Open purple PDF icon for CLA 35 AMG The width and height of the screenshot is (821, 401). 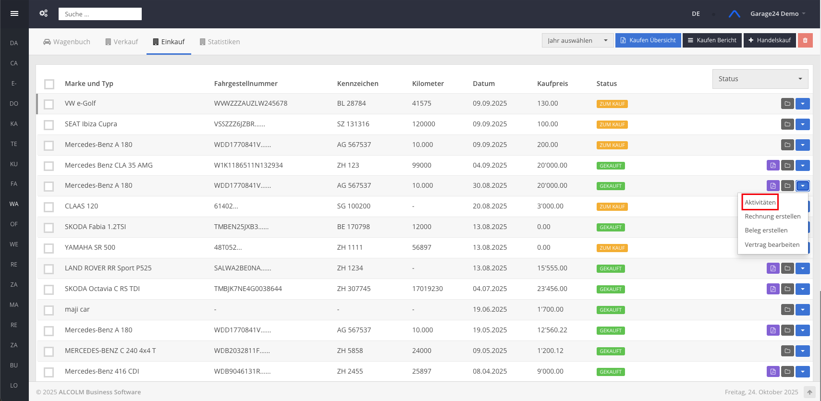pos(773,166)
